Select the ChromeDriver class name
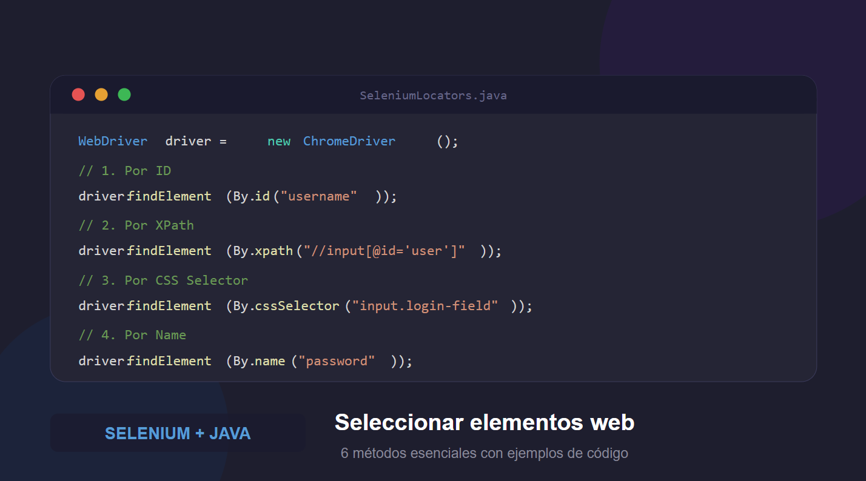The width and height of the screenshot is (866, 481). click(x=349, y=141)
